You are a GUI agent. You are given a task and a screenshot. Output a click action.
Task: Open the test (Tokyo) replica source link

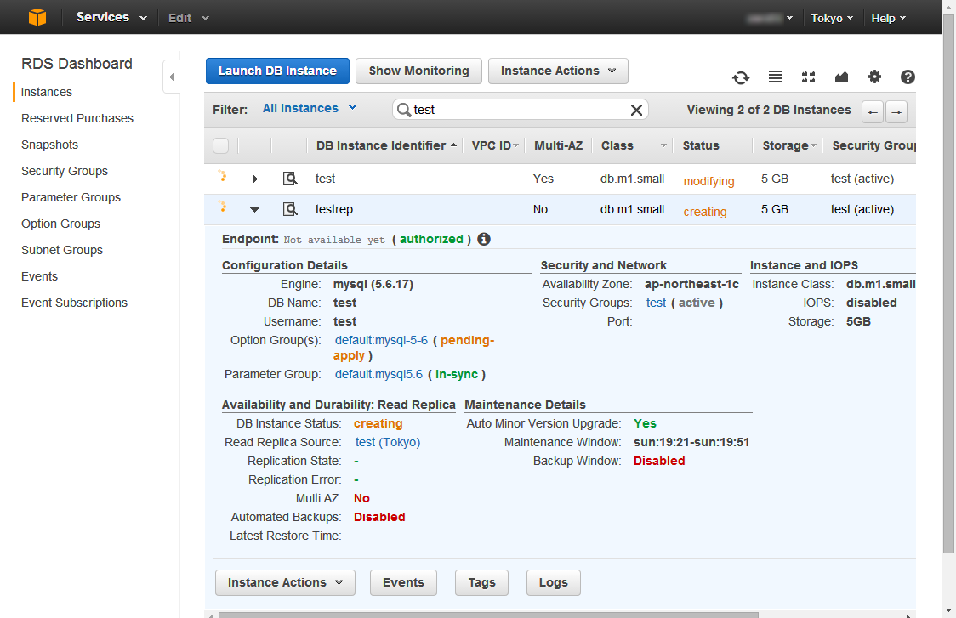point(388,443)
